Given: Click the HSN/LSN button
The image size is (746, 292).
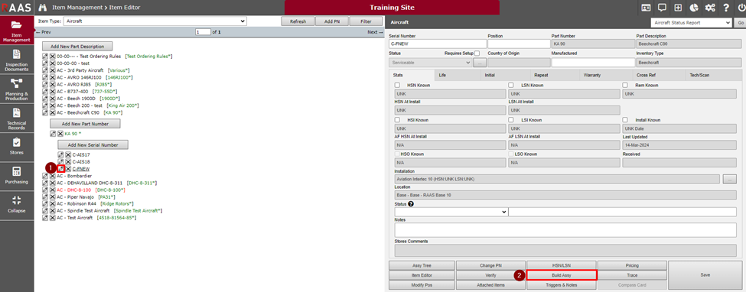Looking at the screenshot, I should tap(562, 265).
